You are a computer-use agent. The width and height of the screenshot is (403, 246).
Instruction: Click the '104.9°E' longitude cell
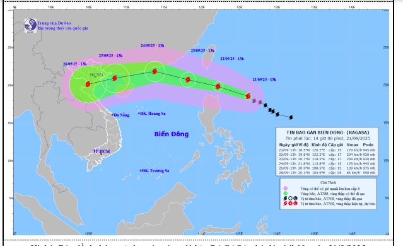[318, 173]
